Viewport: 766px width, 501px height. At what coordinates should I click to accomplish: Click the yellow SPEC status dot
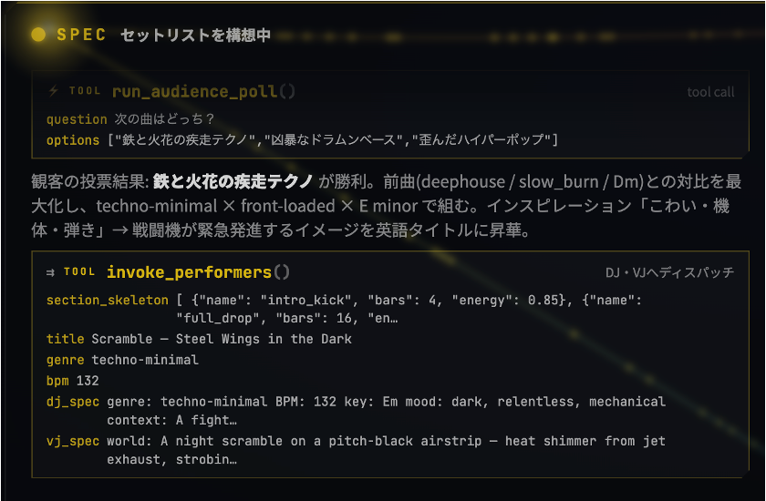click(38, 35)
